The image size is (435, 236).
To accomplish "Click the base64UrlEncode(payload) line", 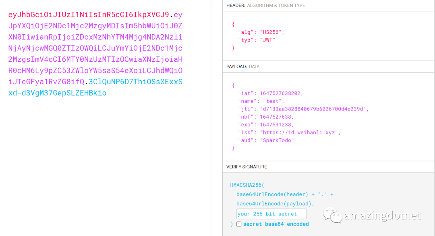I will point(275,204).
